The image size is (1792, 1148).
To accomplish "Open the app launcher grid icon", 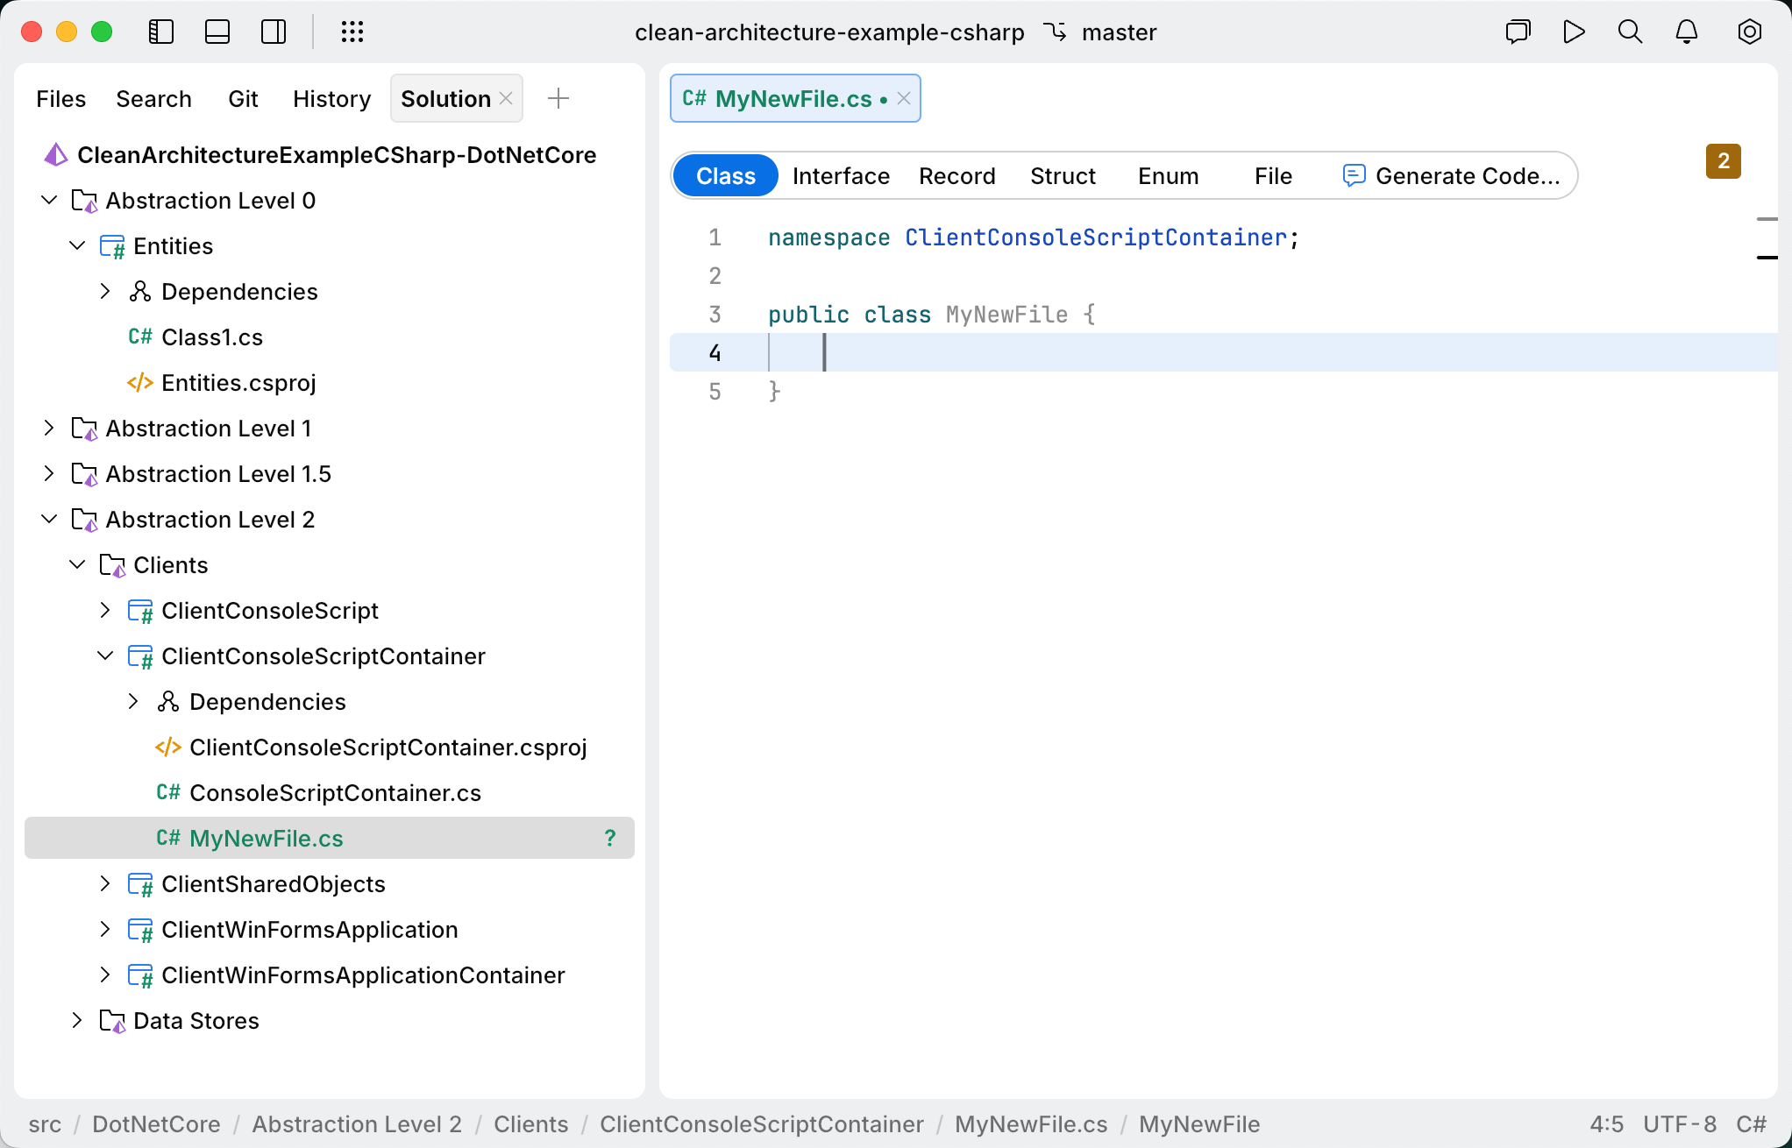I will coord(352,32).
